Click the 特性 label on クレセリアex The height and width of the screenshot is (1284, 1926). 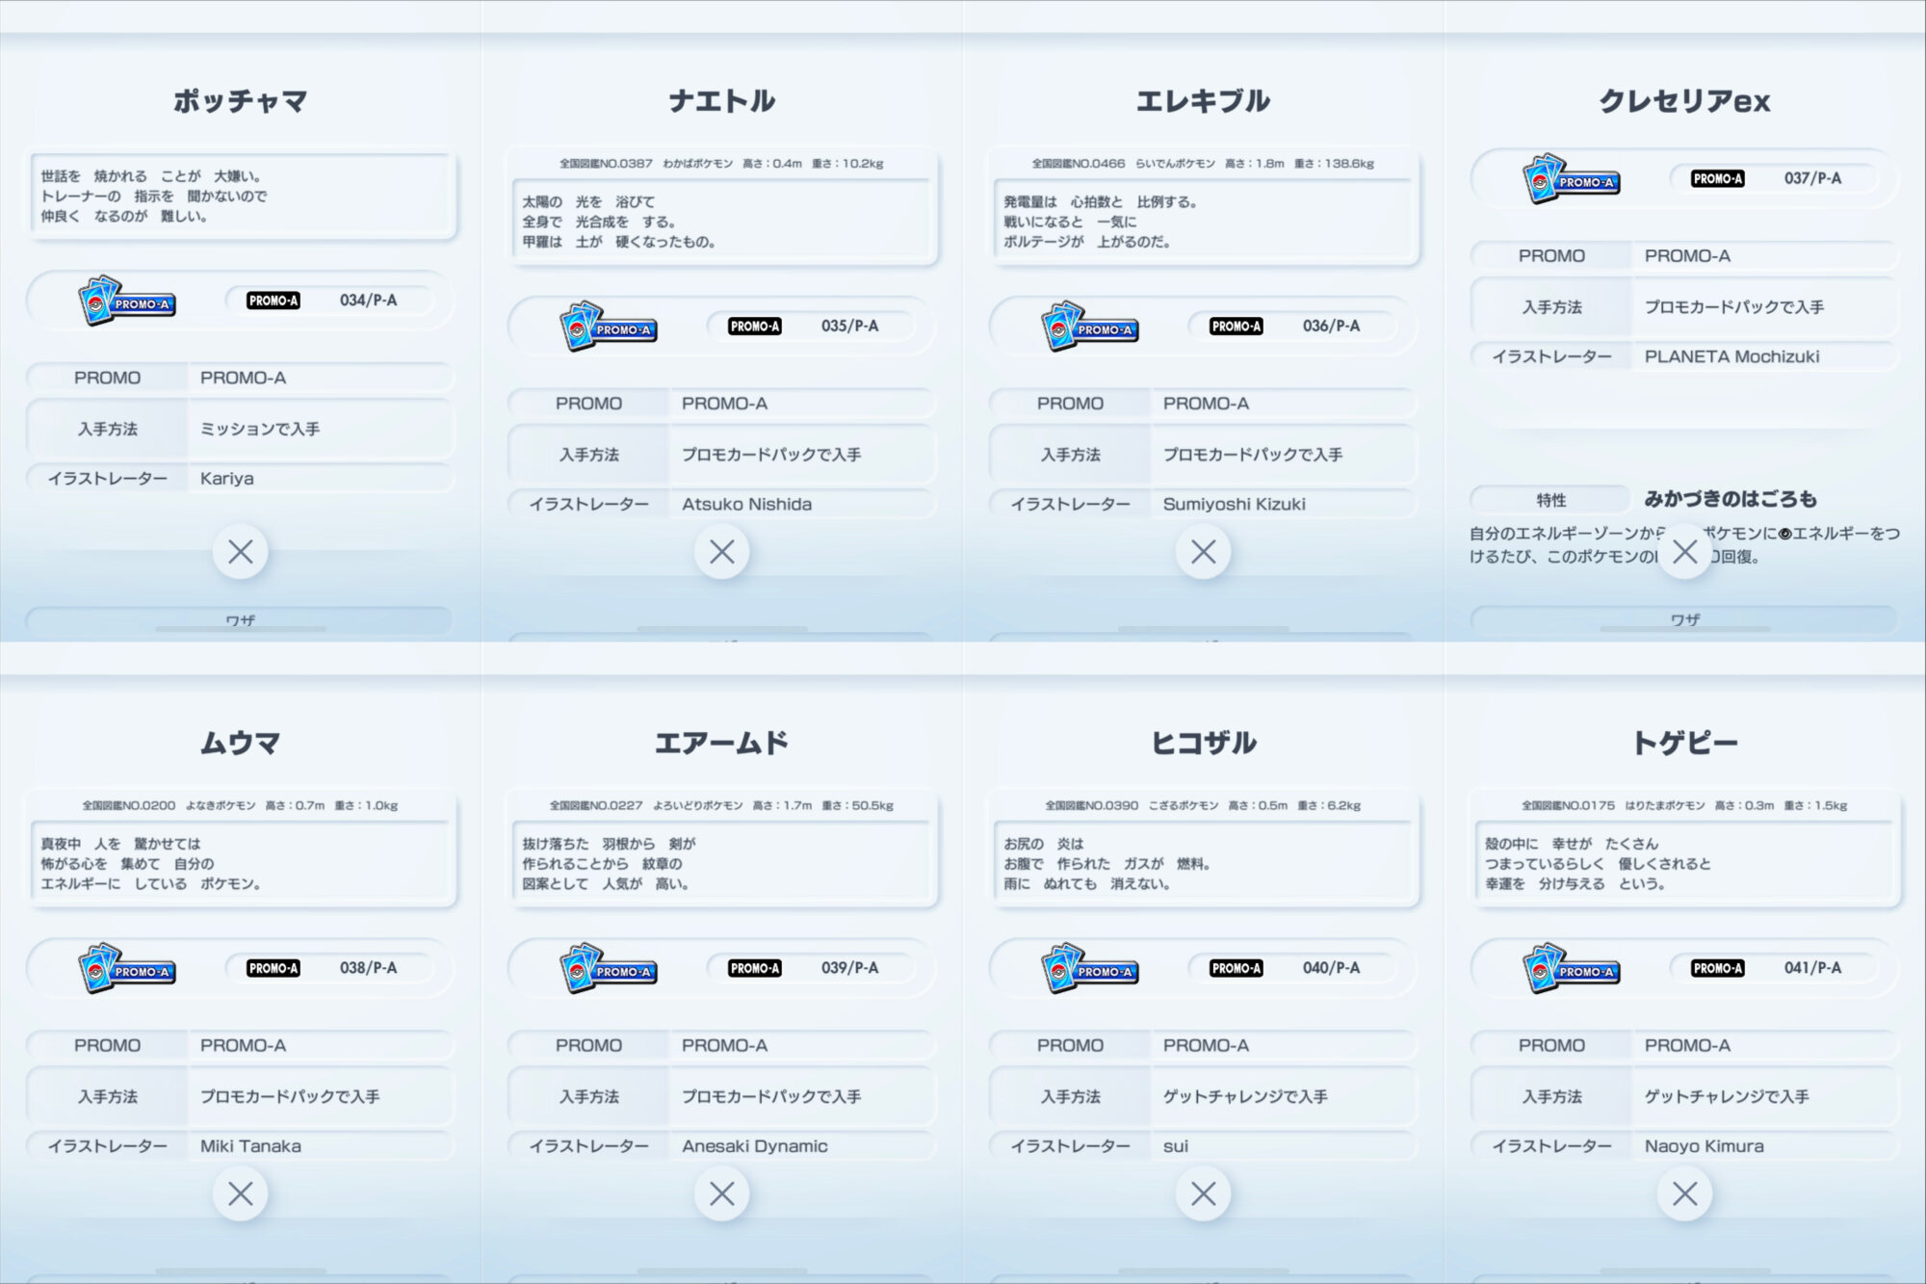1551,500
